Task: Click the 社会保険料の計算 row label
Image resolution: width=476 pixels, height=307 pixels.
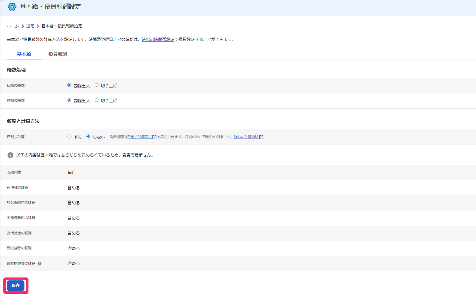Action: coord(21,203)
